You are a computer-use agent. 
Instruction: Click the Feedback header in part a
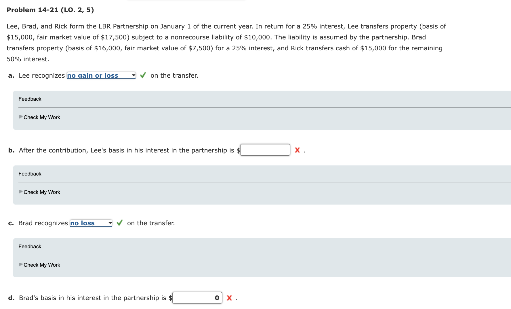point(30,99)
